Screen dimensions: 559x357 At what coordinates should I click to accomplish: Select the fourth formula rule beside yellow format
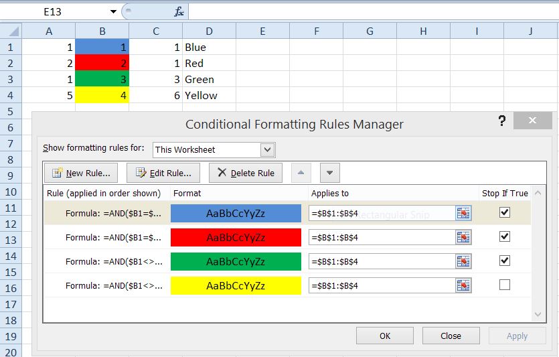114,286
